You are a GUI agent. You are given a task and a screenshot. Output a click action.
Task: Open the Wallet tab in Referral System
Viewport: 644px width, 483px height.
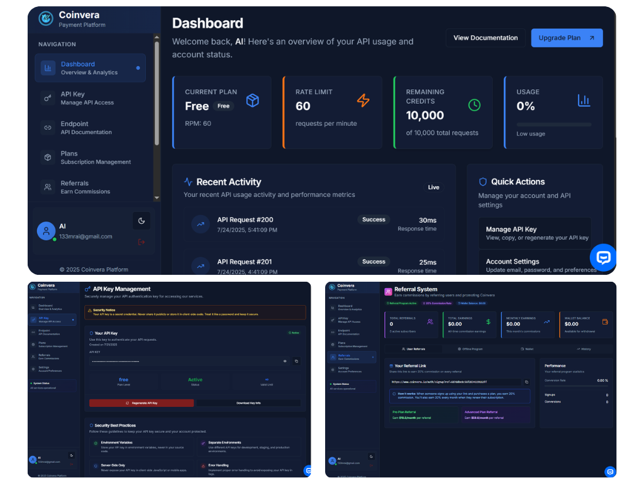click(527, 349)
